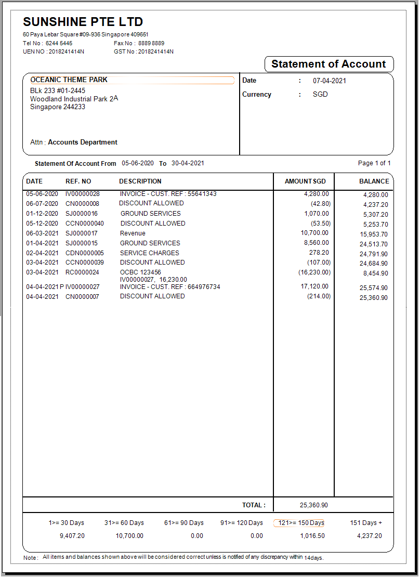
Task: Click the Revenue description row
Action: coord(133,233)
